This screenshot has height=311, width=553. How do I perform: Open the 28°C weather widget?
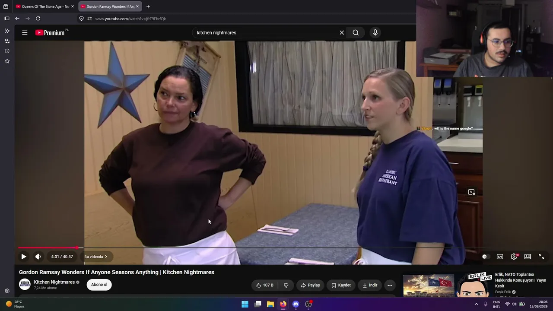coord(15,304)
